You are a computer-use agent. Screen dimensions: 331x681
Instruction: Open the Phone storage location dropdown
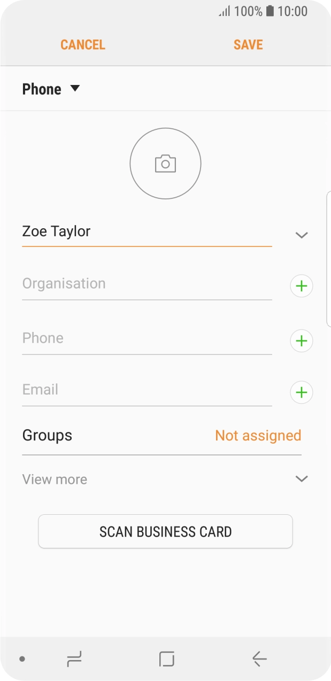51,89
